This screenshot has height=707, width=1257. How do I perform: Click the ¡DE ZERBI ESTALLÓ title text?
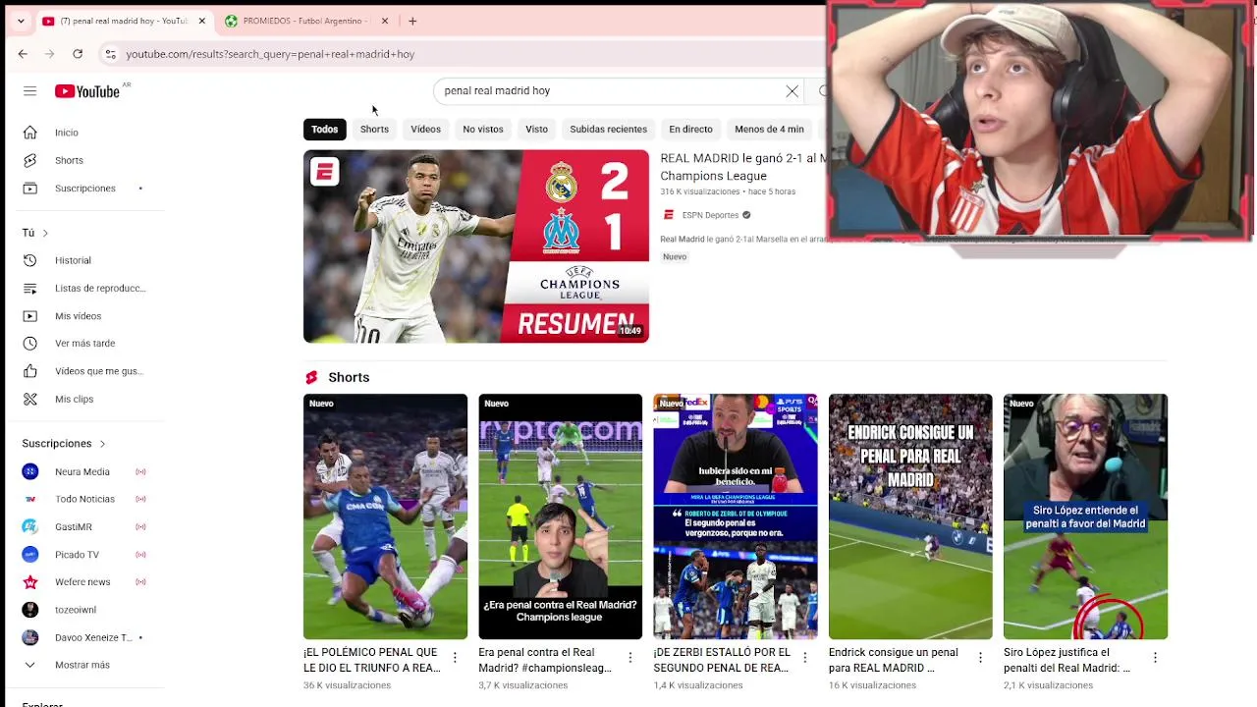721,660
